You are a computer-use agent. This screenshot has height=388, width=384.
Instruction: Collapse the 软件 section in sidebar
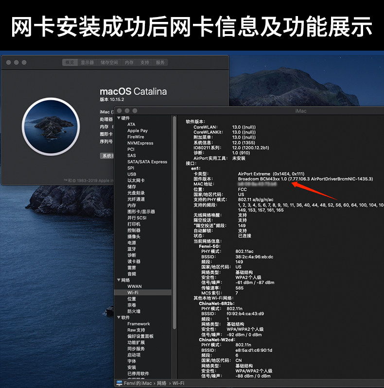pyautogui.click(x=119, y=317)
